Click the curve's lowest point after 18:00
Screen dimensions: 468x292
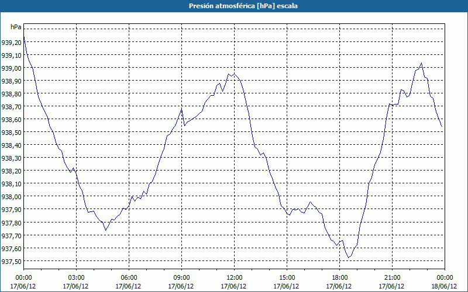348,258
